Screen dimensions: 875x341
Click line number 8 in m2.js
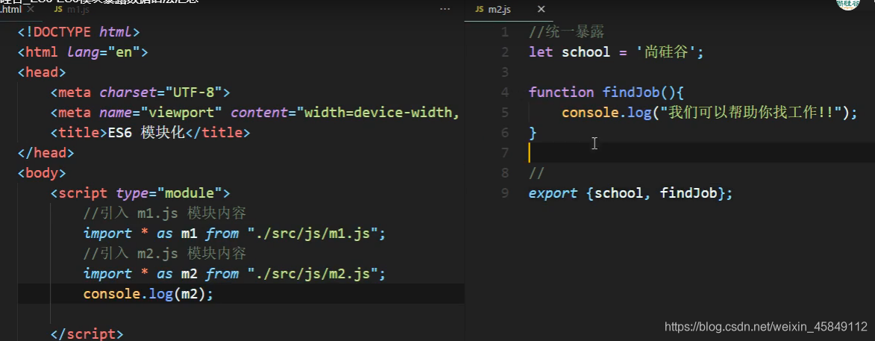click(504, 173)
